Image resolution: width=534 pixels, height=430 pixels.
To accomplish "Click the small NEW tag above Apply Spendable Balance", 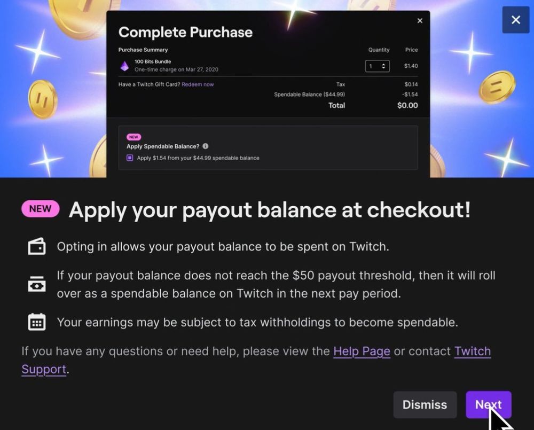I will tap(134, 137).
